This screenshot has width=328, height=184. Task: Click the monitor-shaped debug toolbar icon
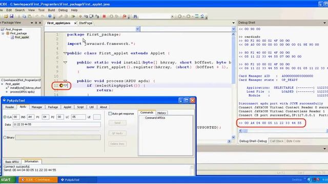tap(91, 16)
